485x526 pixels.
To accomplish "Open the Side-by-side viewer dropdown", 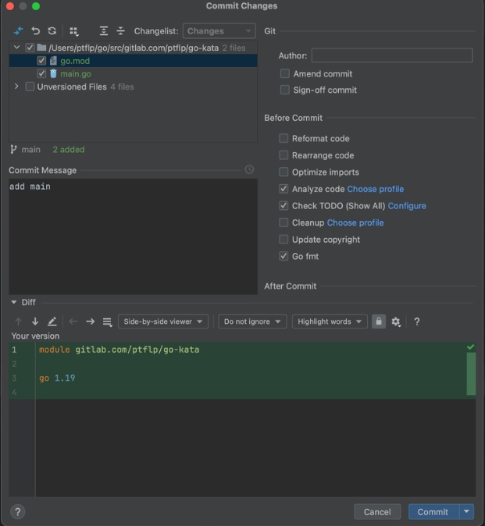I will point(163,322).
